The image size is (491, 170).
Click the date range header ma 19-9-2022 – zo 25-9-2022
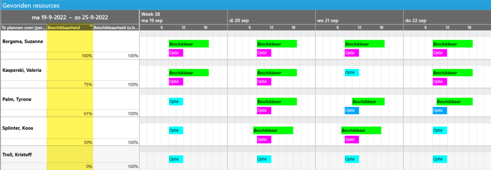pyautogui.click(x=70, y=17)
